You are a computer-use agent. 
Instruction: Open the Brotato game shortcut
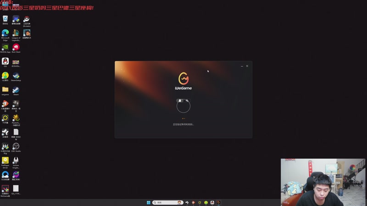coord(27,21)
